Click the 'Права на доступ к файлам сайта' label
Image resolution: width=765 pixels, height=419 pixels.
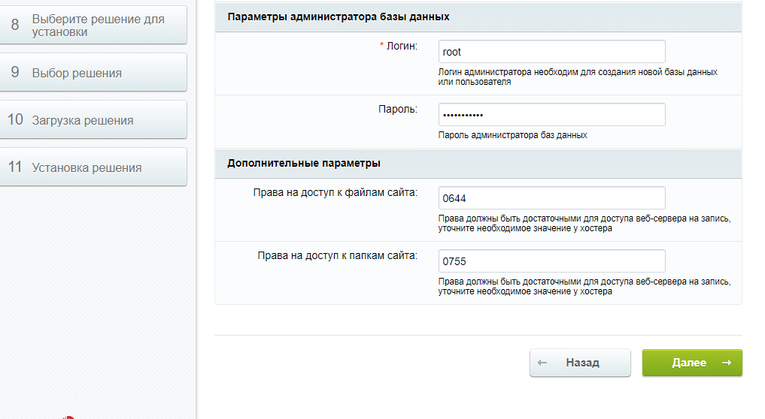(335, 192)
